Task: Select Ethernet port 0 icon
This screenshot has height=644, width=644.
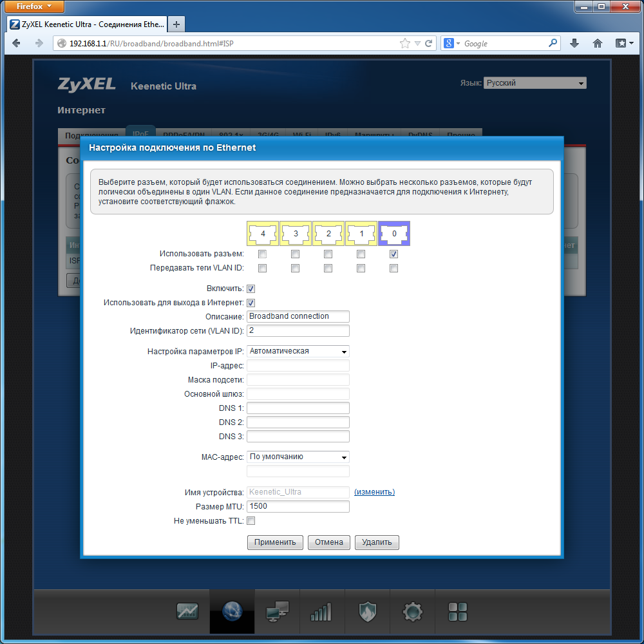Action: tap(394, 234)
